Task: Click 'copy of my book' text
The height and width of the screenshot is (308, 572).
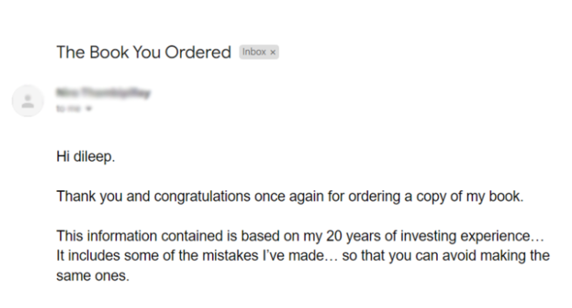Action: (x=477, y=196)
